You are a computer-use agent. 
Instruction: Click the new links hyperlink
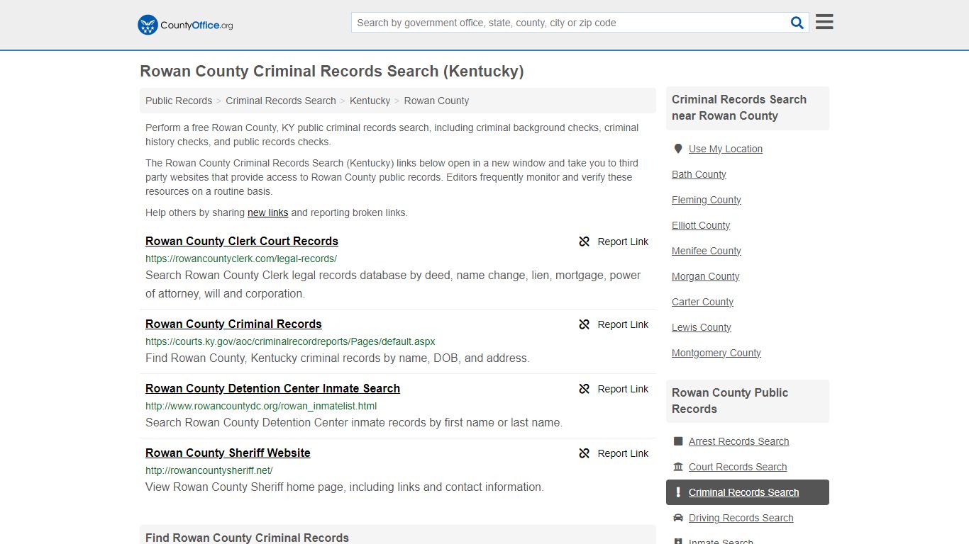pos(267,212)
